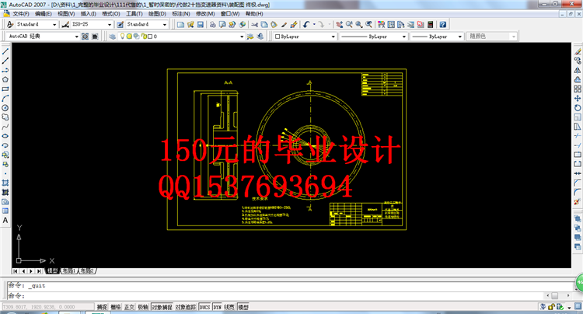
Task: Click the Match Properties brush icon
Action: coord(284,25)
